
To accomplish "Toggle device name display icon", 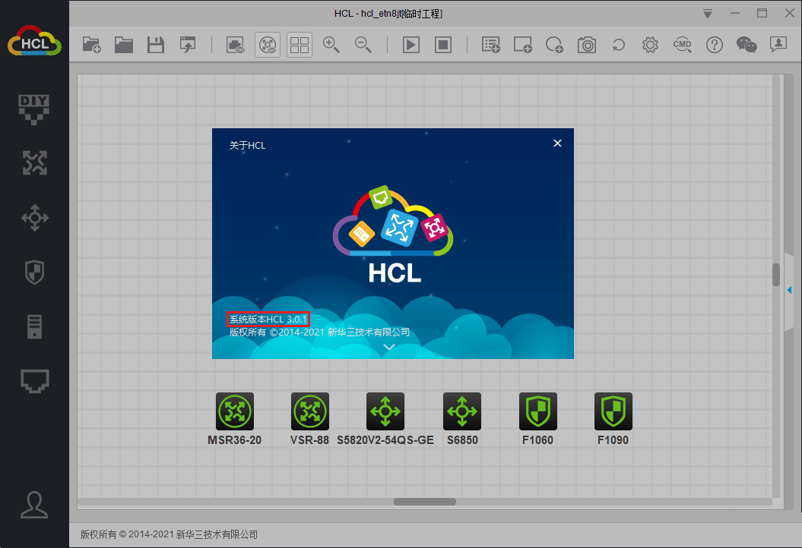I will [268, 45].
